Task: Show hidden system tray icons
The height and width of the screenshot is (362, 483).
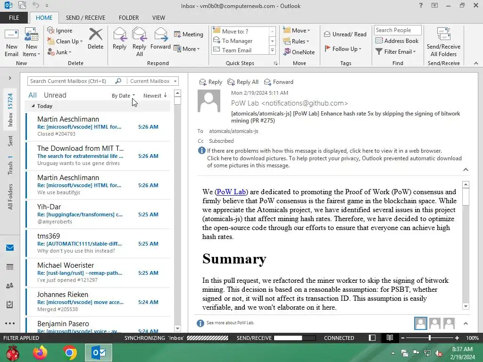Action: [x=393, y=353]
